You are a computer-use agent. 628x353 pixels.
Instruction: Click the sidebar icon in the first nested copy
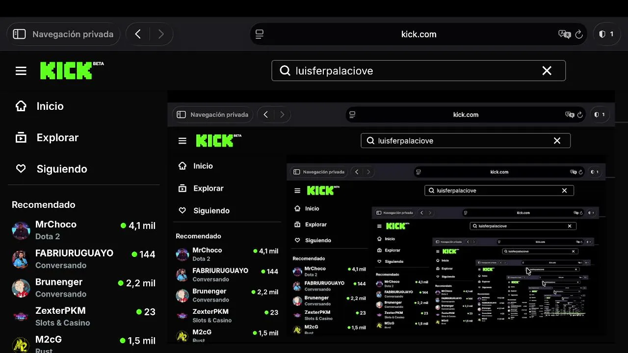click(x=181, y=115)
